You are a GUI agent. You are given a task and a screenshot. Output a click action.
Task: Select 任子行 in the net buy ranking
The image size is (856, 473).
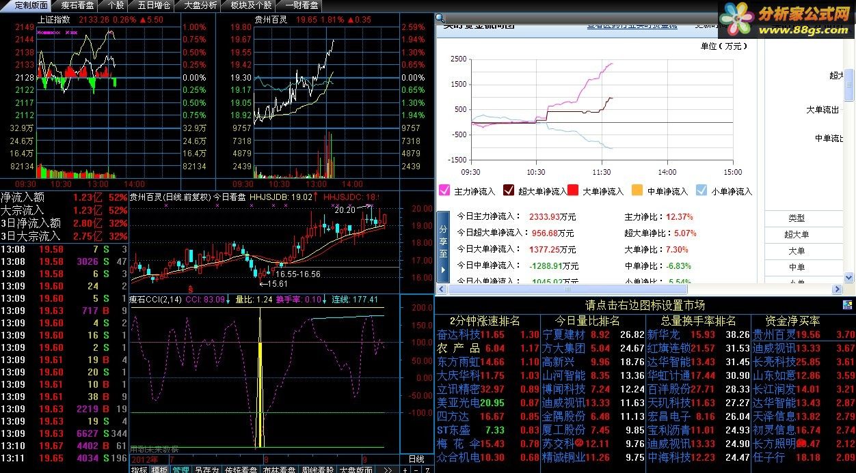[x=769, y=457]
